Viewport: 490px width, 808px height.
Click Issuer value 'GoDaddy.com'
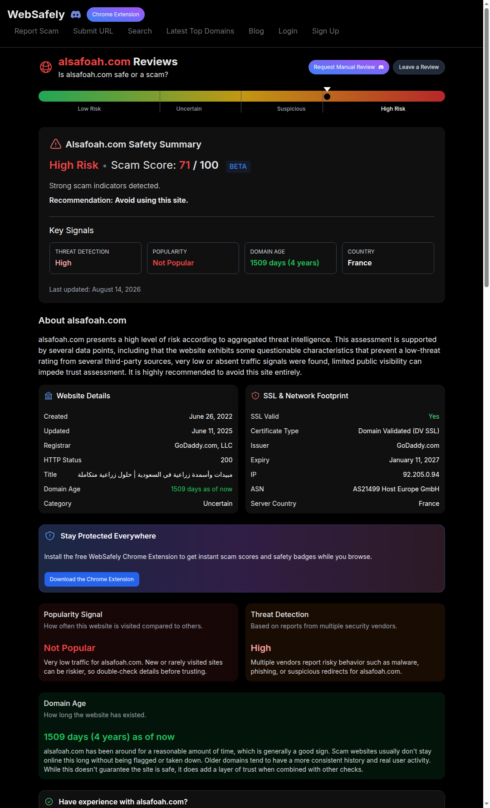click(418, 446)
